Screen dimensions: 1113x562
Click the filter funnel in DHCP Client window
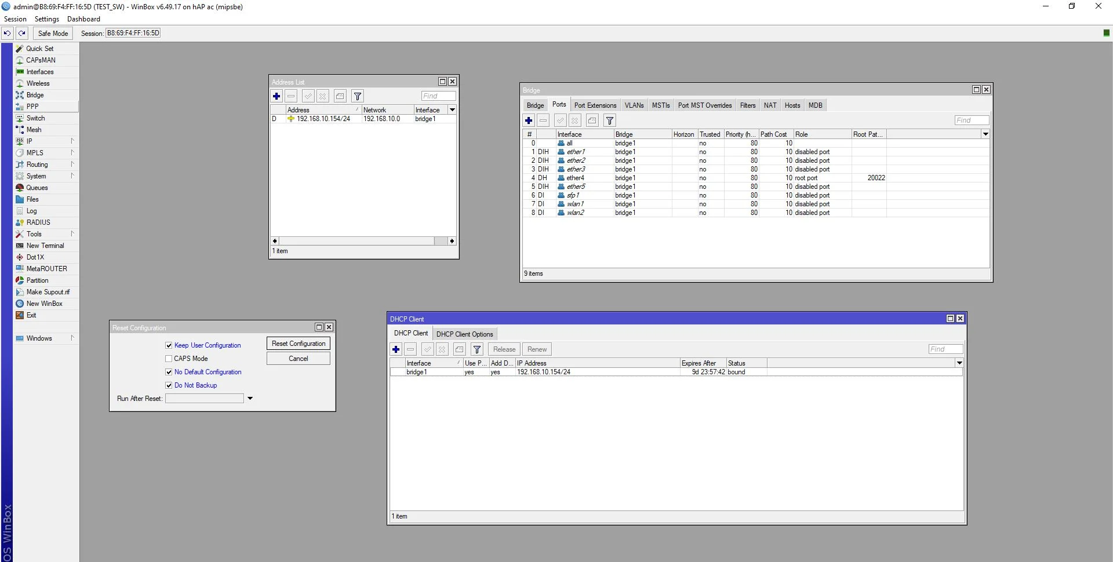(477, 349)
